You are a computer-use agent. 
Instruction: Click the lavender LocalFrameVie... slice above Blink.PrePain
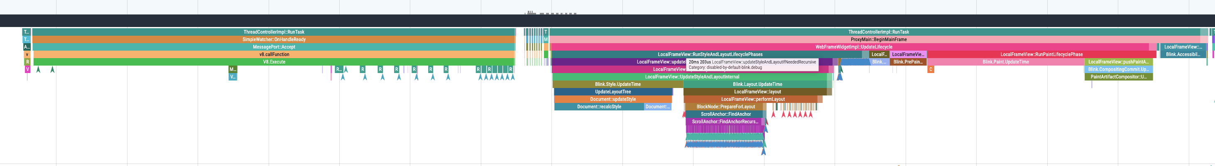point(909,55)
